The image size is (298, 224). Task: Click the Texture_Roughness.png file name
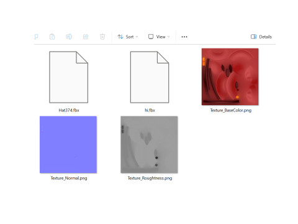point(150,178)
